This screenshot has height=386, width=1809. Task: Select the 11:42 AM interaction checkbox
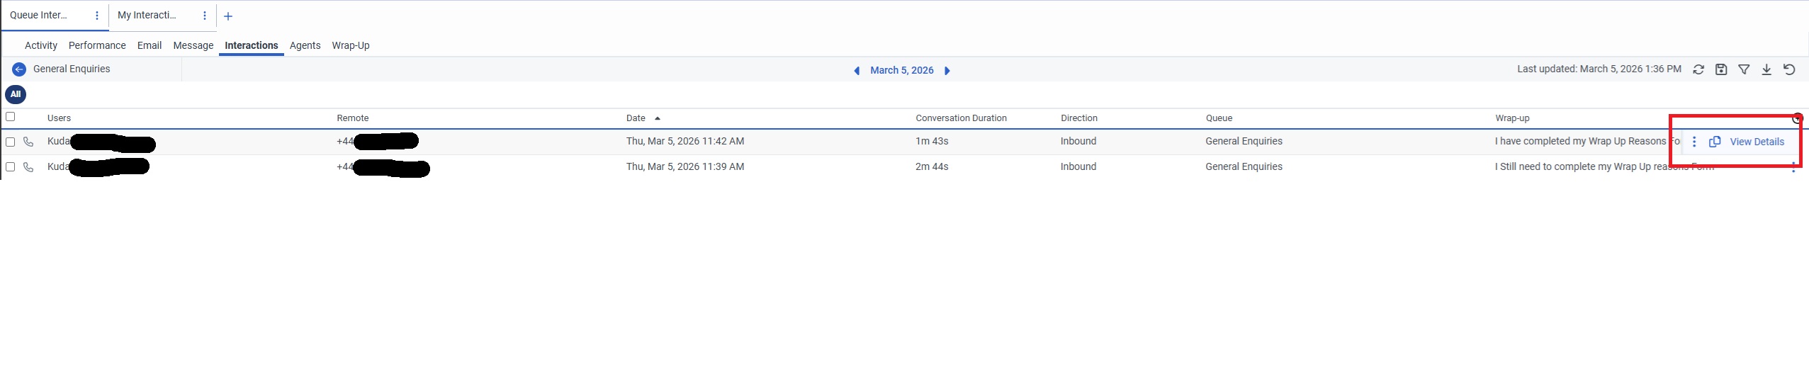11,142
